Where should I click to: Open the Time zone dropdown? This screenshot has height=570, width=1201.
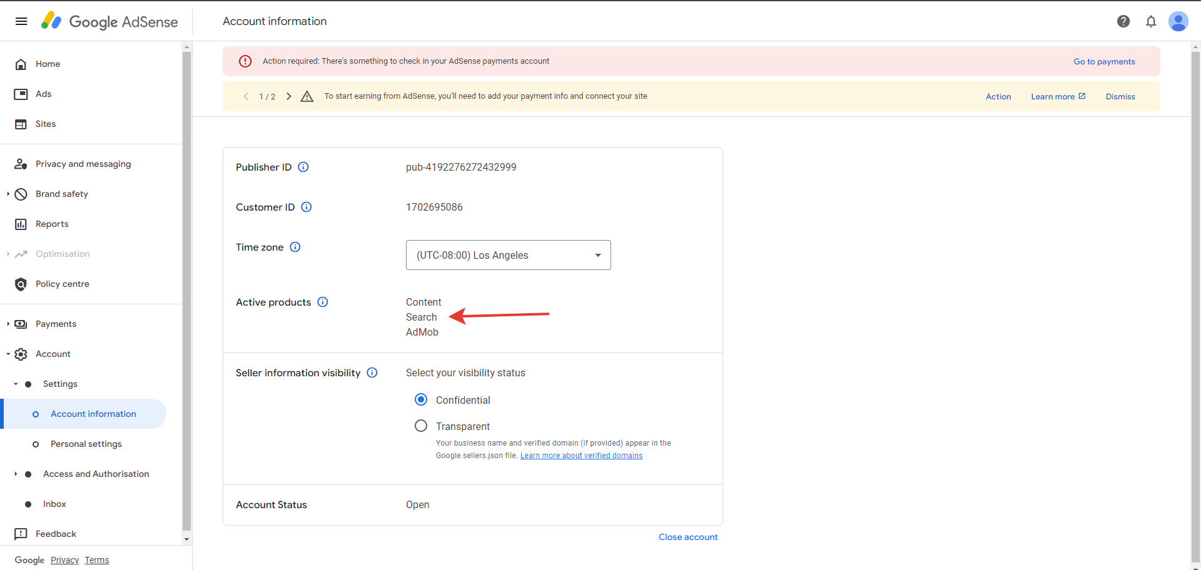click(x=509, y=255)
